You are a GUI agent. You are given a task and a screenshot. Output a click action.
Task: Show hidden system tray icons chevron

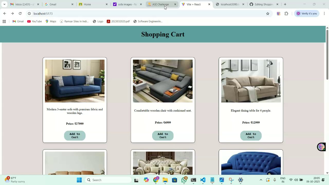(261, 180)
